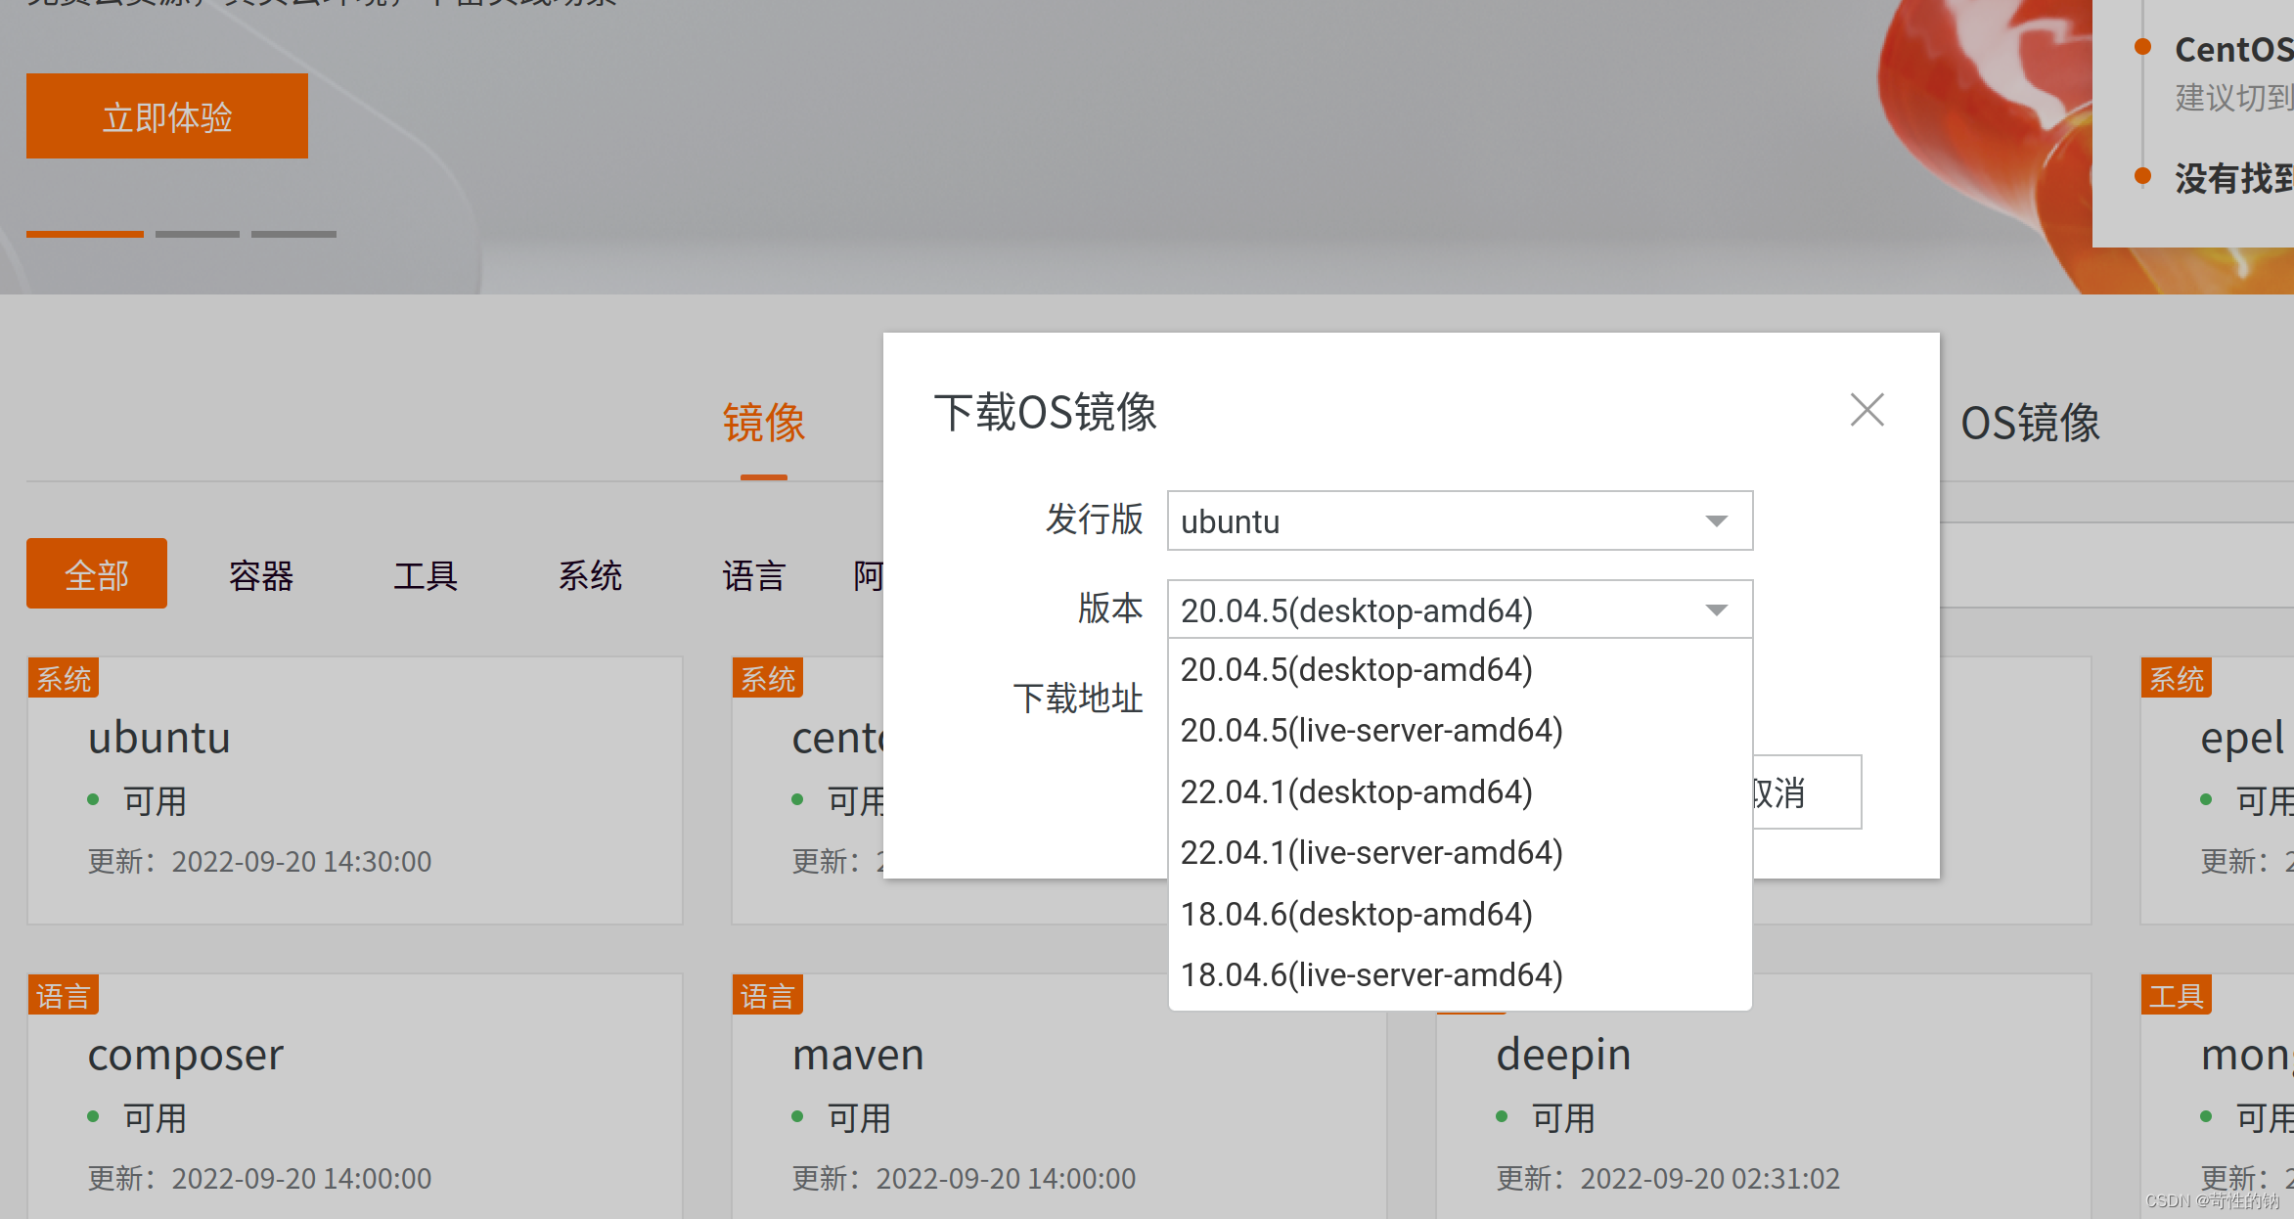Go to third banner slide indicator

pos(293,234)
